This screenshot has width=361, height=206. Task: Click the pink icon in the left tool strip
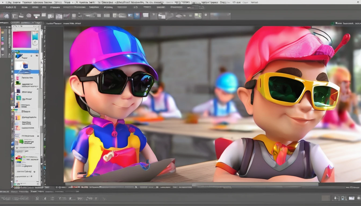point(2,43)
